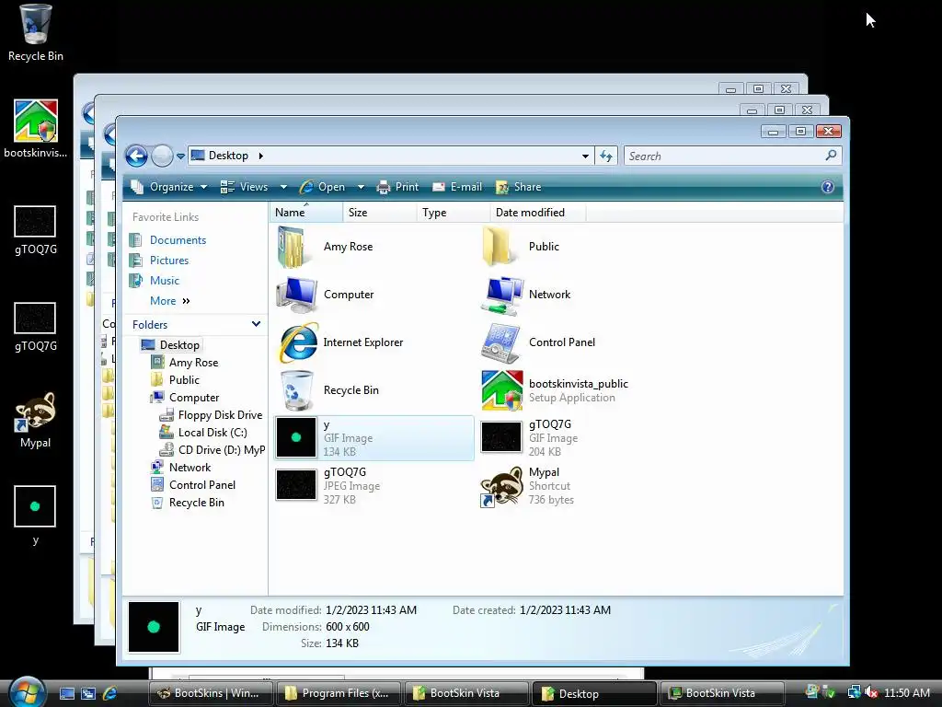Sort files by the Type column
The height and width of the screenshot is (707, 942).
click(x=453, y=213)
